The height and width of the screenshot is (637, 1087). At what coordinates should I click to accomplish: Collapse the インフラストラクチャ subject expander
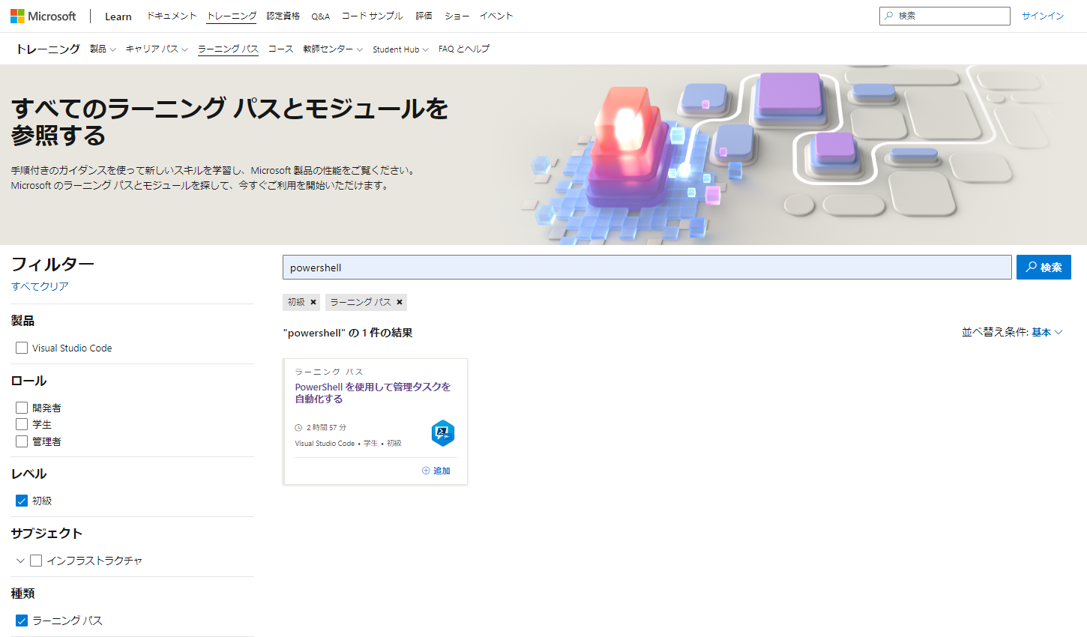tap(20, 560)
